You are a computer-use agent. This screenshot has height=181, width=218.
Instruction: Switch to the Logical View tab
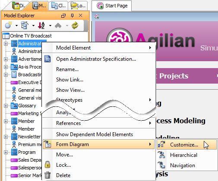(78, 6)
